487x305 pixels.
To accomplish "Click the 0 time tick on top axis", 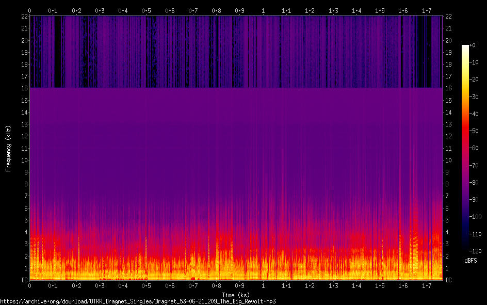I will click(x=30, y=10).
